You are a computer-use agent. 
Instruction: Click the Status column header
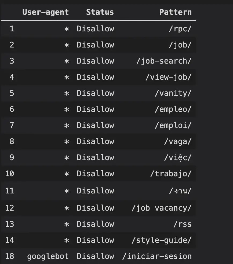pos(100,12)
